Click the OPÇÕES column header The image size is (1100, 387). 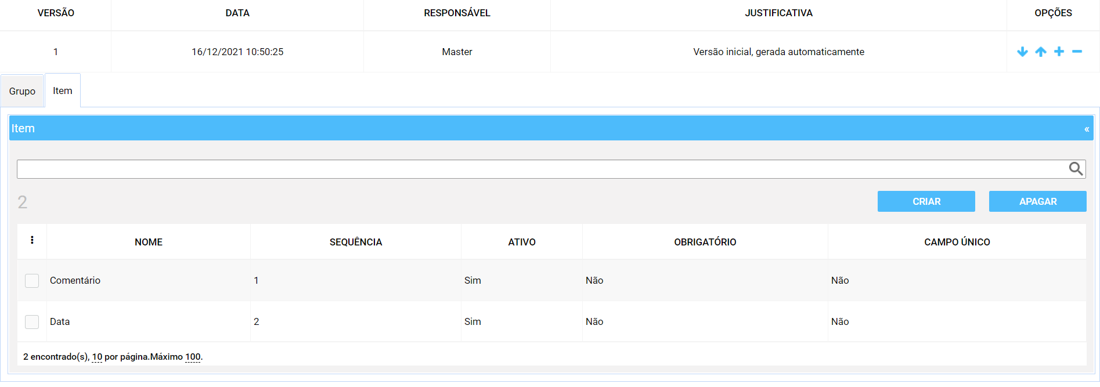[1053, 13]
